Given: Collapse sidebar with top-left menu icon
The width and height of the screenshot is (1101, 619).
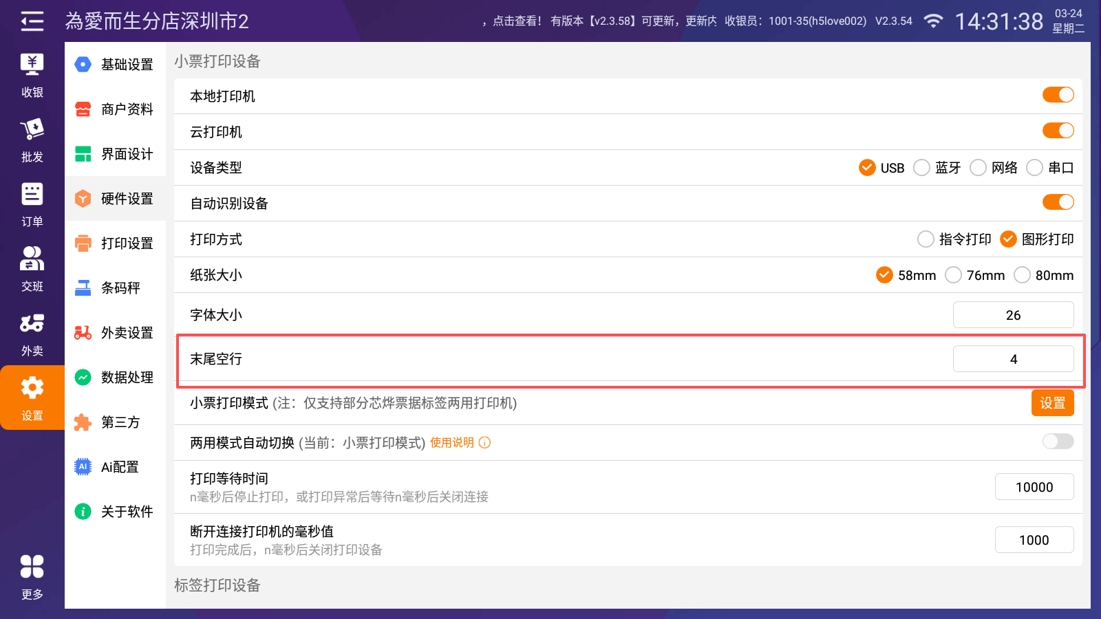Looking at the screenshot, I should click(x=32, y=21).
